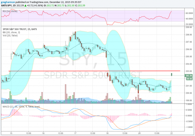Click the 202.39 current price tag on axis
The height and width of the screenshot is (136, 195).
[188, 75]
